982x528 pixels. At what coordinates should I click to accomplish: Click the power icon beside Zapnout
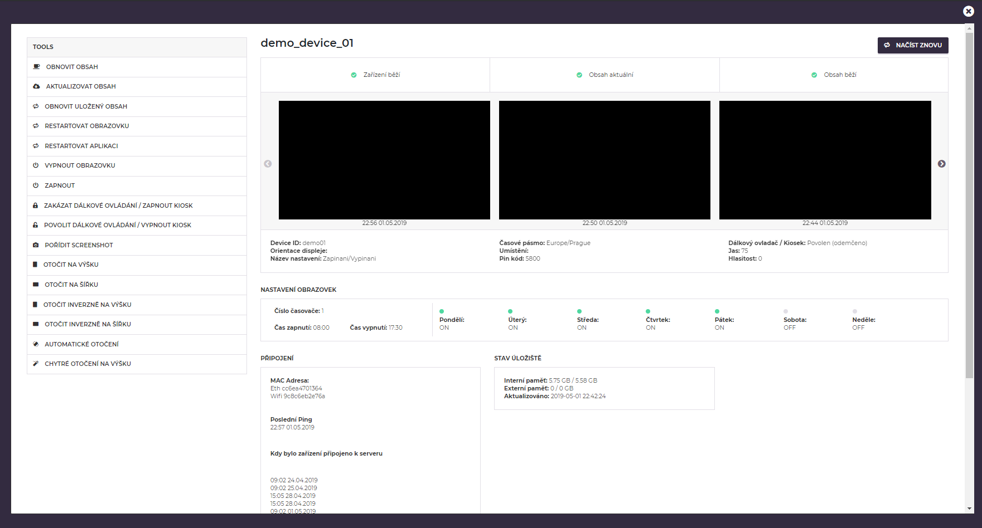[36, 185]
